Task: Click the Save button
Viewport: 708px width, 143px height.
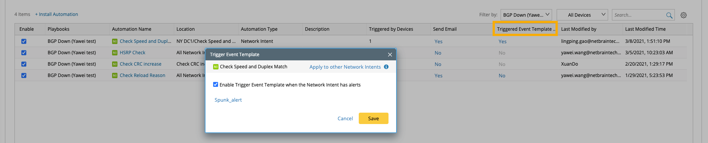Action: tap(374, 118)
